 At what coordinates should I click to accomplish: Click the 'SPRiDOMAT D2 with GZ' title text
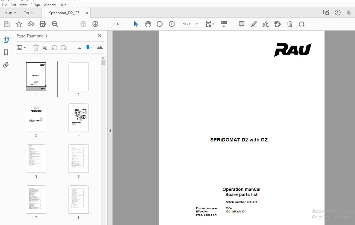coord(239,140)
